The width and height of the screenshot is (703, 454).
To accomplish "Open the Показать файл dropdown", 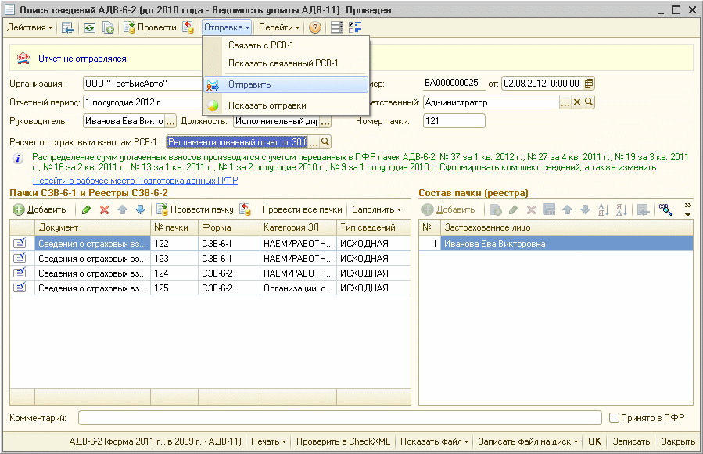I will point(434,441).
